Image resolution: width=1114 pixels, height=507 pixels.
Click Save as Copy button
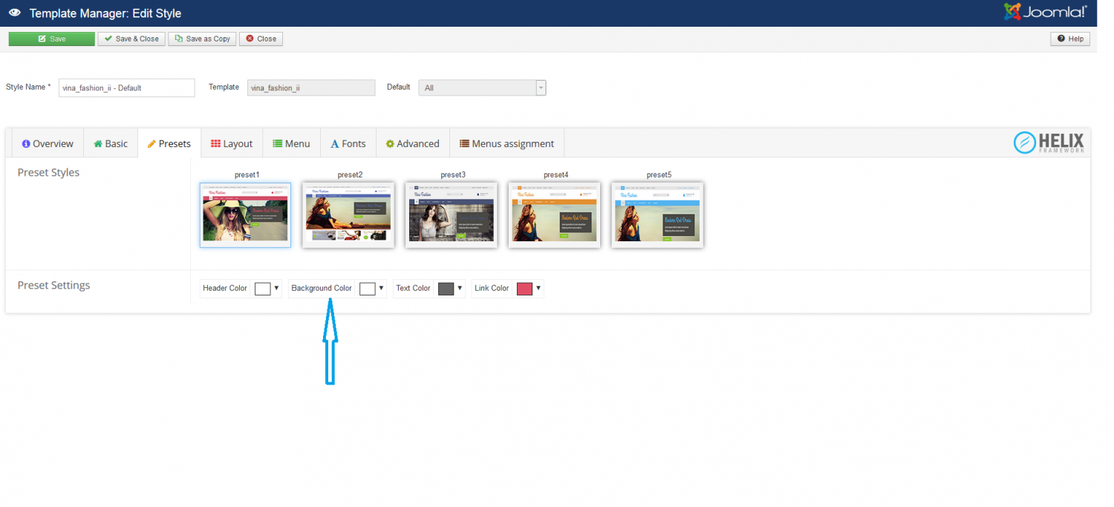pos(202,39)
